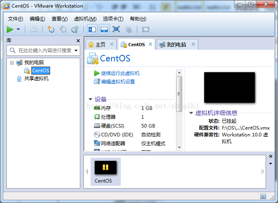The height and width of the screenshot is (203, 278).
Task: Open thumbnail bar options dropdown arrow
Action: coord(271,164)
